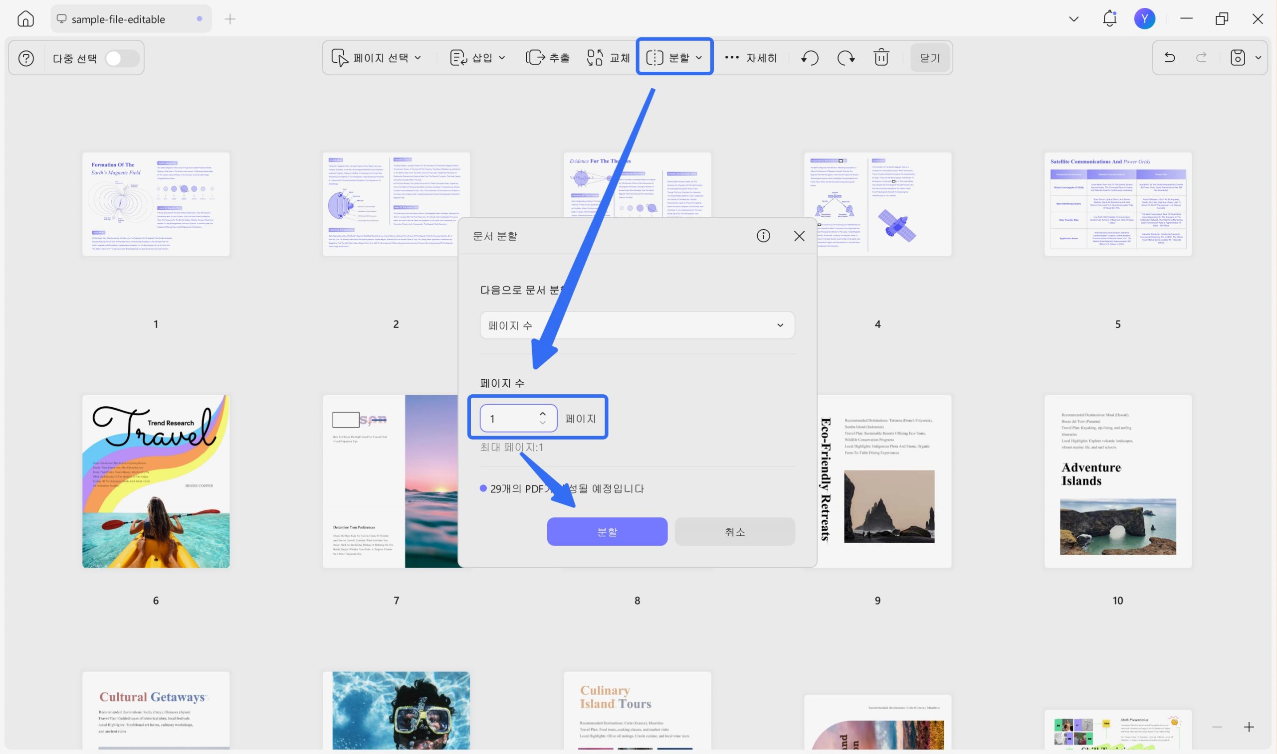Click the redo arrow icon
Viewport: 1277px width, 754px height.
pyautogui.click(x=1202, y=57)
